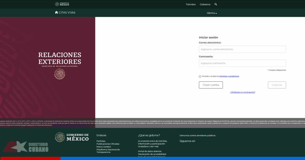The image size is (305, 160).
Task: Click the ¿Qué es gob.mx? heading
Action: click(x=149, y=135)
